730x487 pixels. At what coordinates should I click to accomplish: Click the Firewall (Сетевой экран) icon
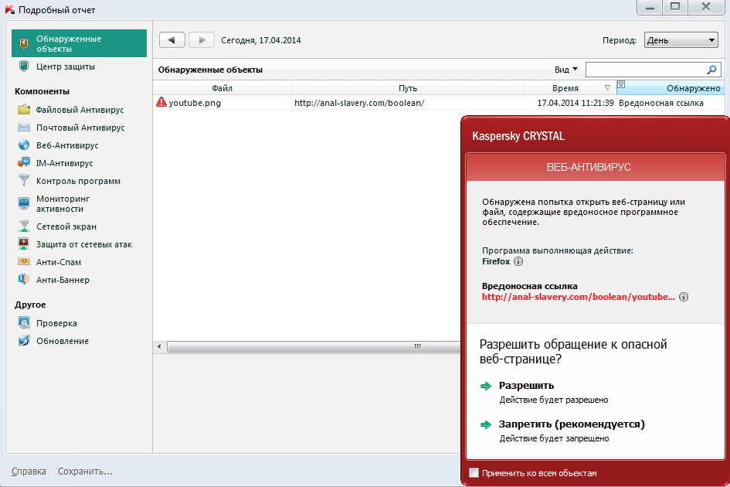pyautogui.click(x=23, y=226)
